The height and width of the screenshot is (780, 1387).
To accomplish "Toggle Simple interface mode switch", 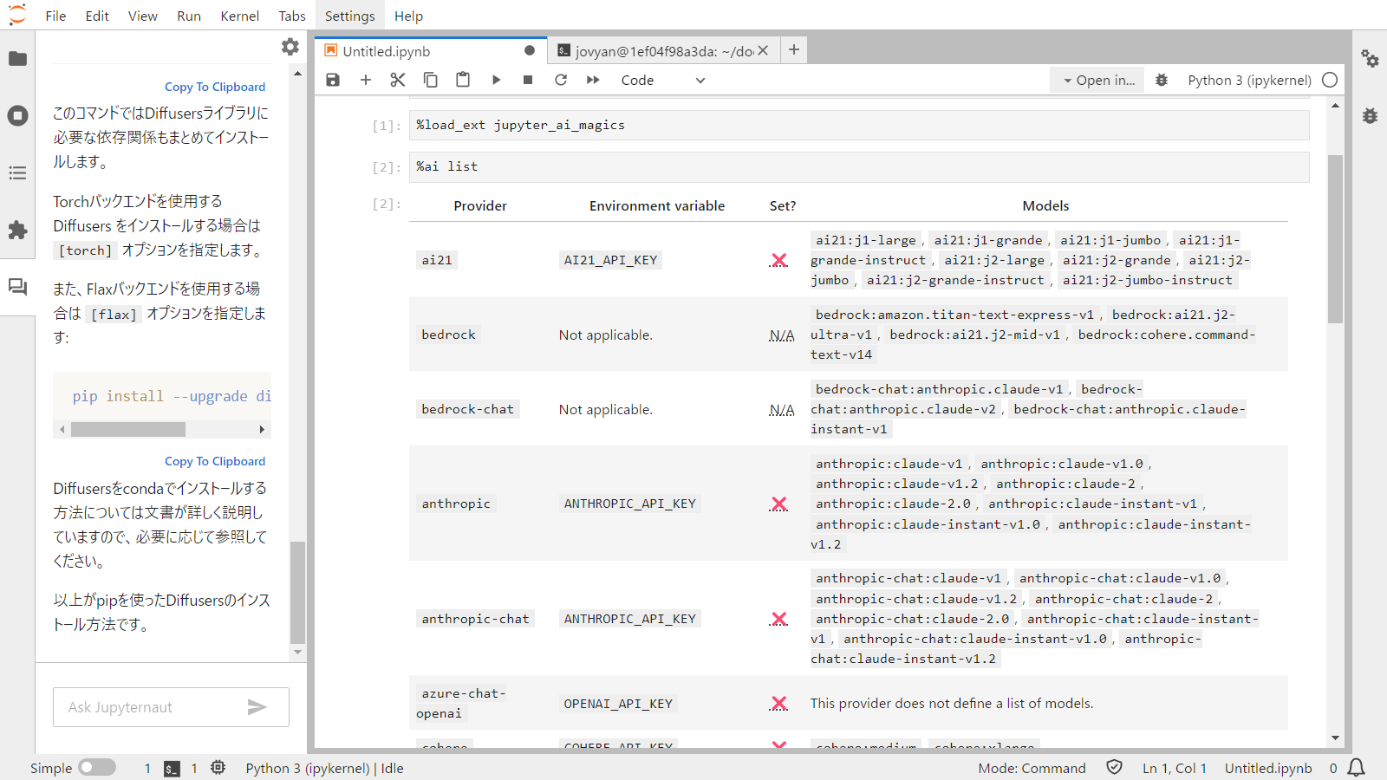I will (x=97, y=768).
